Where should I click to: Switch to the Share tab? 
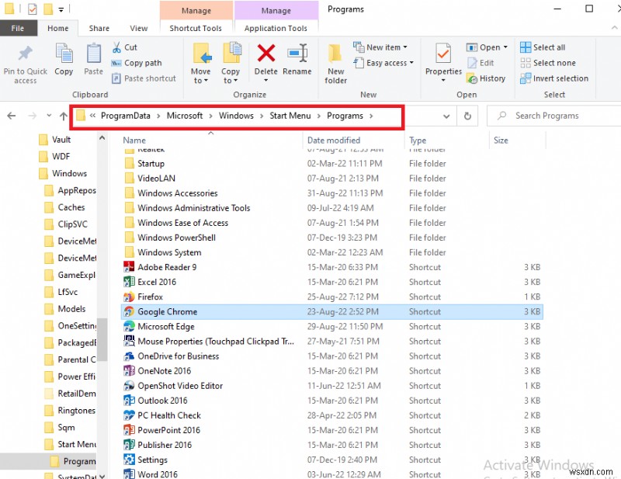click(99, 28)
